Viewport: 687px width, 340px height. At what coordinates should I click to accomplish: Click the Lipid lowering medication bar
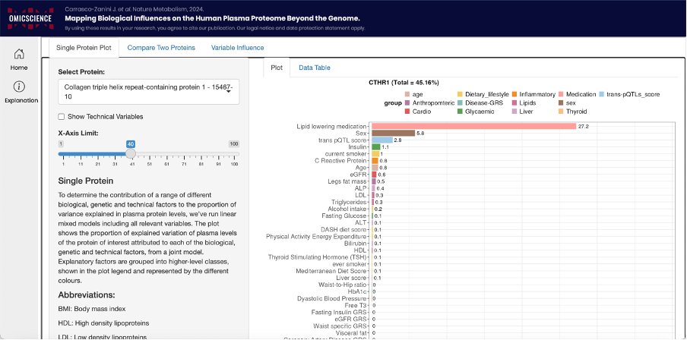[x=473, y=126]
